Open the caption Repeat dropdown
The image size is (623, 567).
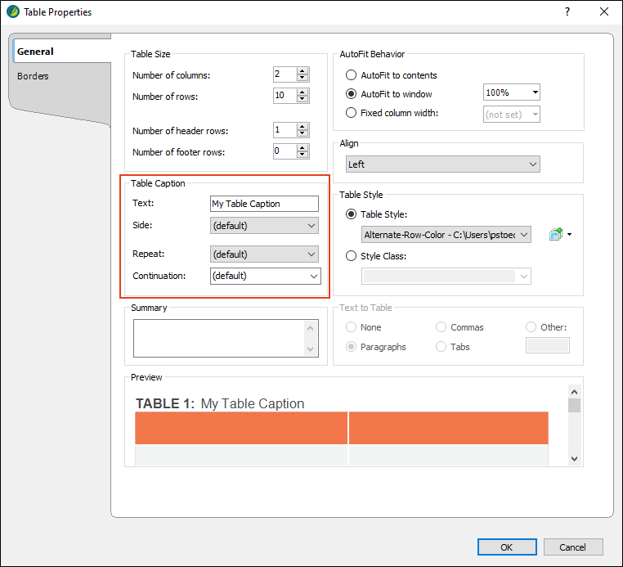(x=264, y=254)
